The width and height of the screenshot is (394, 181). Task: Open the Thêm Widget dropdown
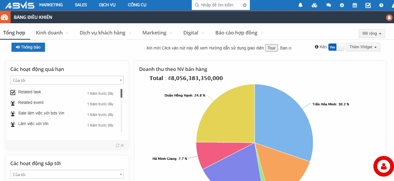coord(363,47)
